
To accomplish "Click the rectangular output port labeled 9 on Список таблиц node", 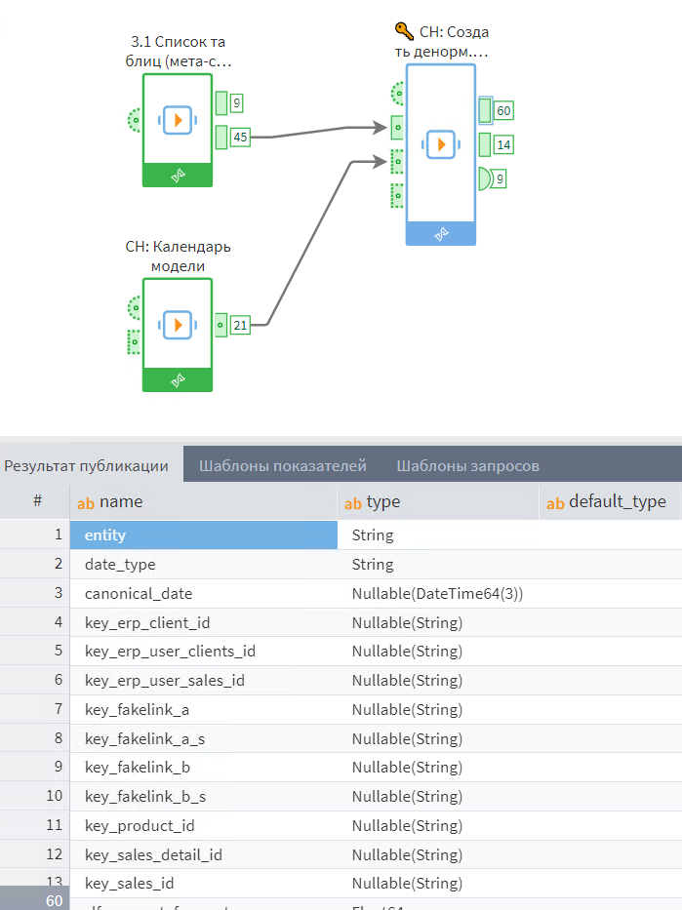I will pos(221,102).
